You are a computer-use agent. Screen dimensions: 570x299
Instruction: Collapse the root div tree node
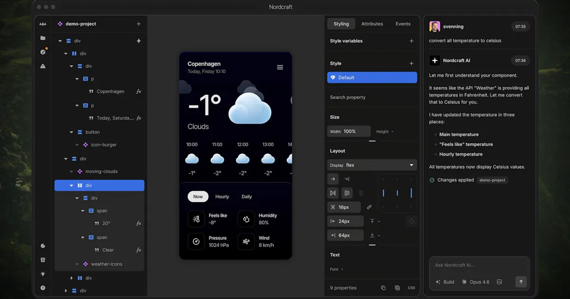60,41
